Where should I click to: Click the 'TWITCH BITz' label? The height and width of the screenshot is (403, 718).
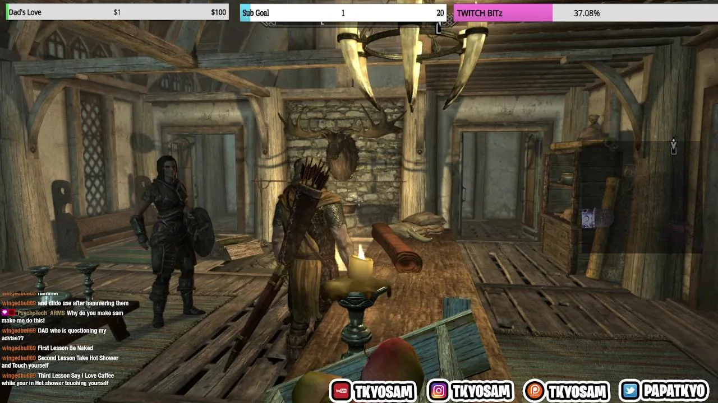[480, 13]
